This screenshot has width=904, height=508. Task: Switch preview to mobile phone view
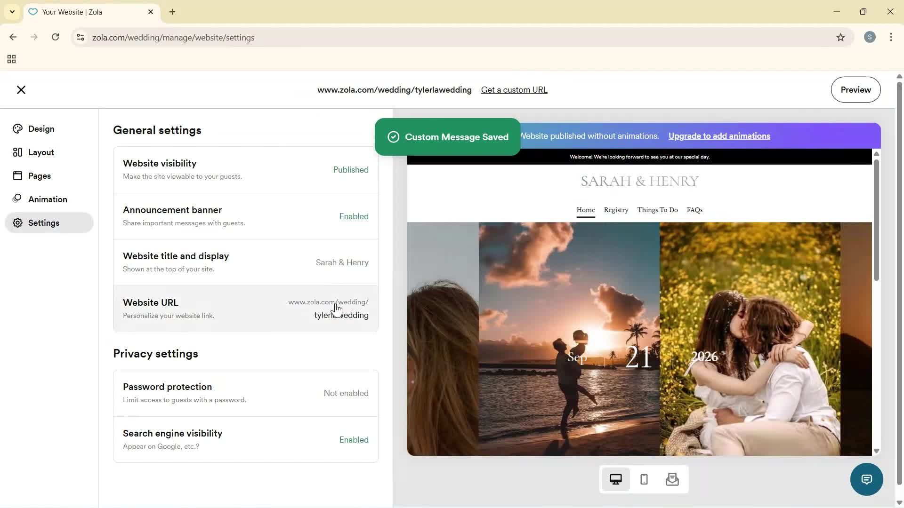644,479
